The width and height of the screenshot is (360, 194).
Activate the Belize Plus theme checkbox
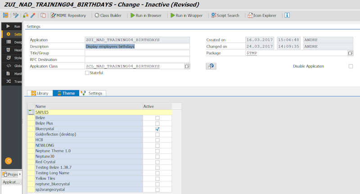157,123
